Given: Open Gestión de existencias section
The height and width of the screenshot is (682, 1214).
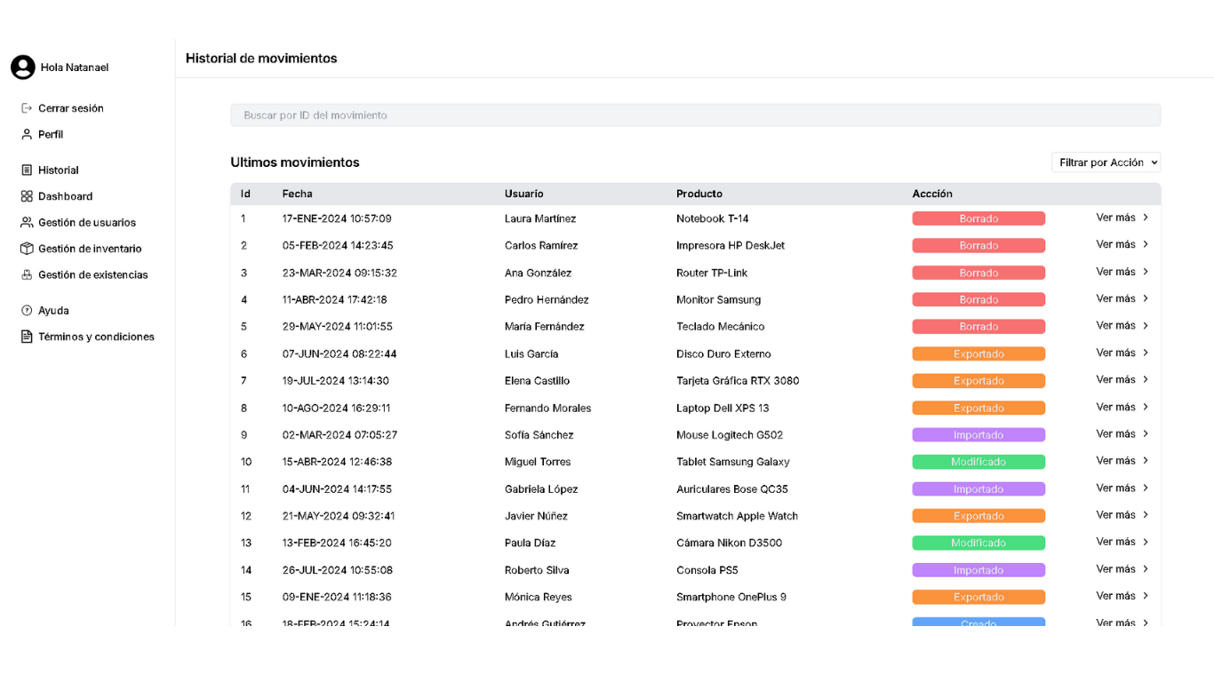Looking at the screenshot, I should [x=93, y=274].
